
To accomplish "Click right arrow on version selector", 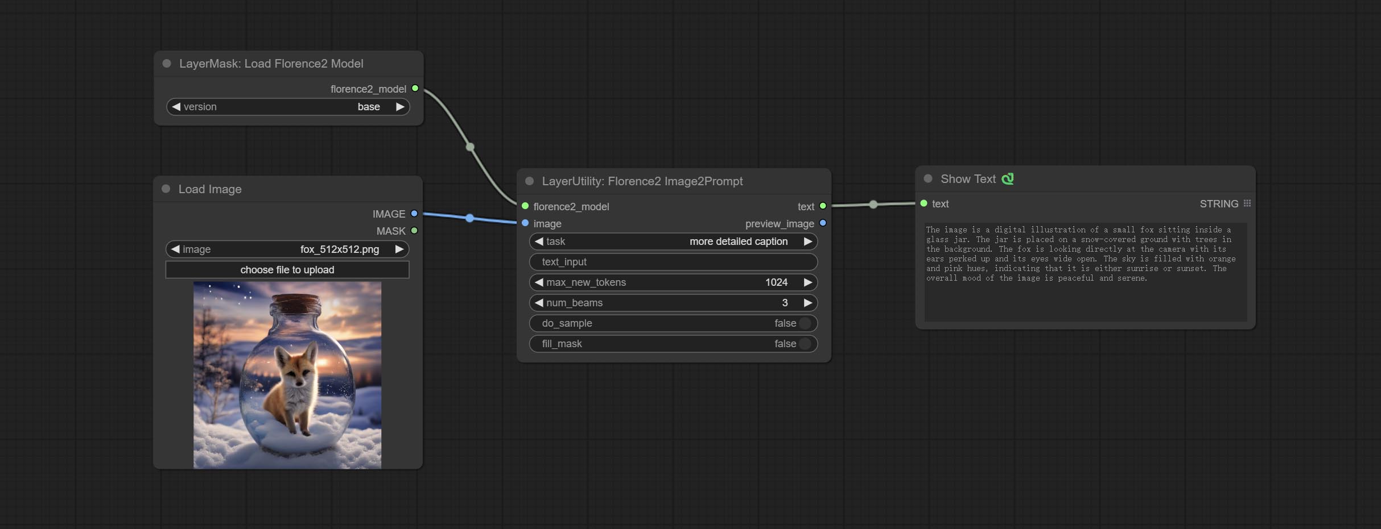I will [x=400, y=107].
